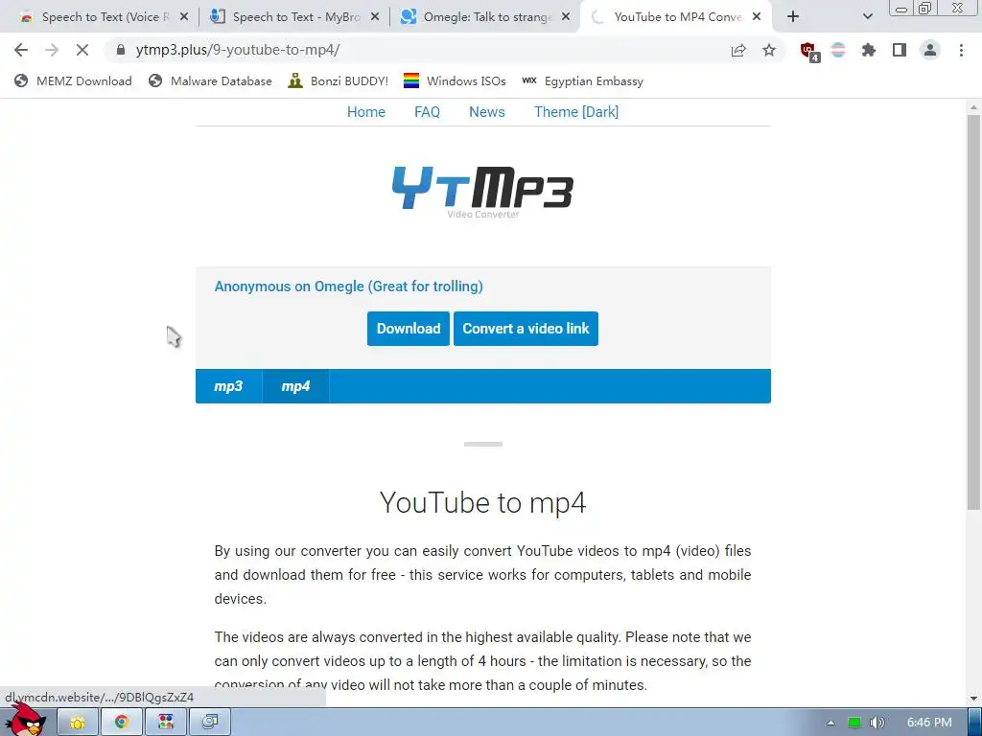The width and height of the screenshot is (982, 736).
Task: Close the Speech to Text - MyBro tab
Action: click(x=375, y=17)
